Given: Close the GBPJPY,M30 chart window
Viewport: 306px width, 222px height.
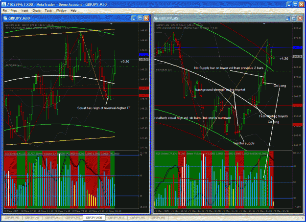Looking at the screenshot, I should click(146, 18).
